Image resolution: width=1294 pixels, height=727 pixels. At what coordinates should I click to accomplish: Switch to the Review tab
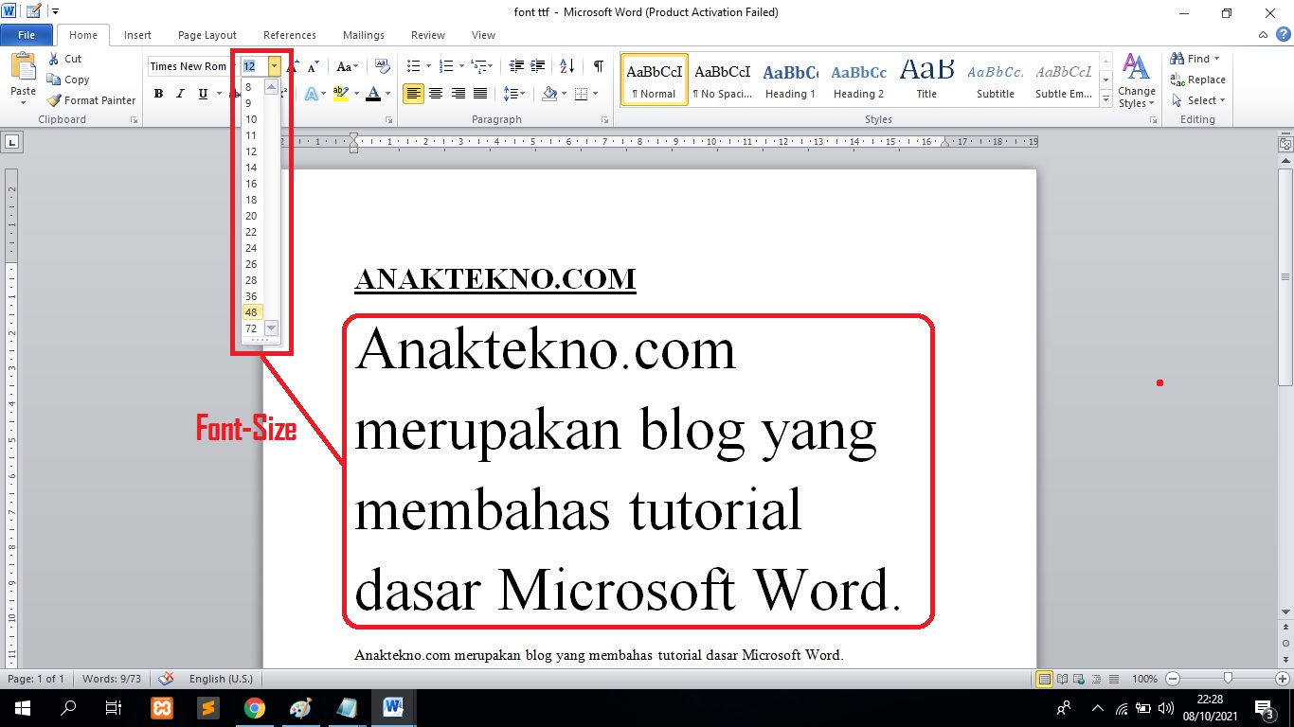[428, 35]
